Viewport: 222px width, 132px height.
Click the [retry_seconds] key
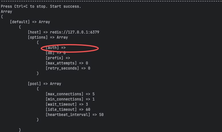tap(62, 68)
